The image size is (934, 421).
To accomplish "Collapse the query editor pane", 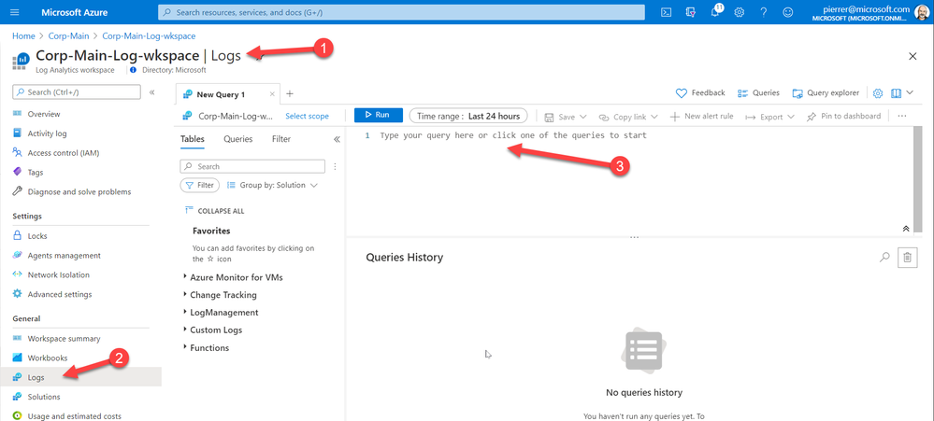I will (x=905, y=229).
